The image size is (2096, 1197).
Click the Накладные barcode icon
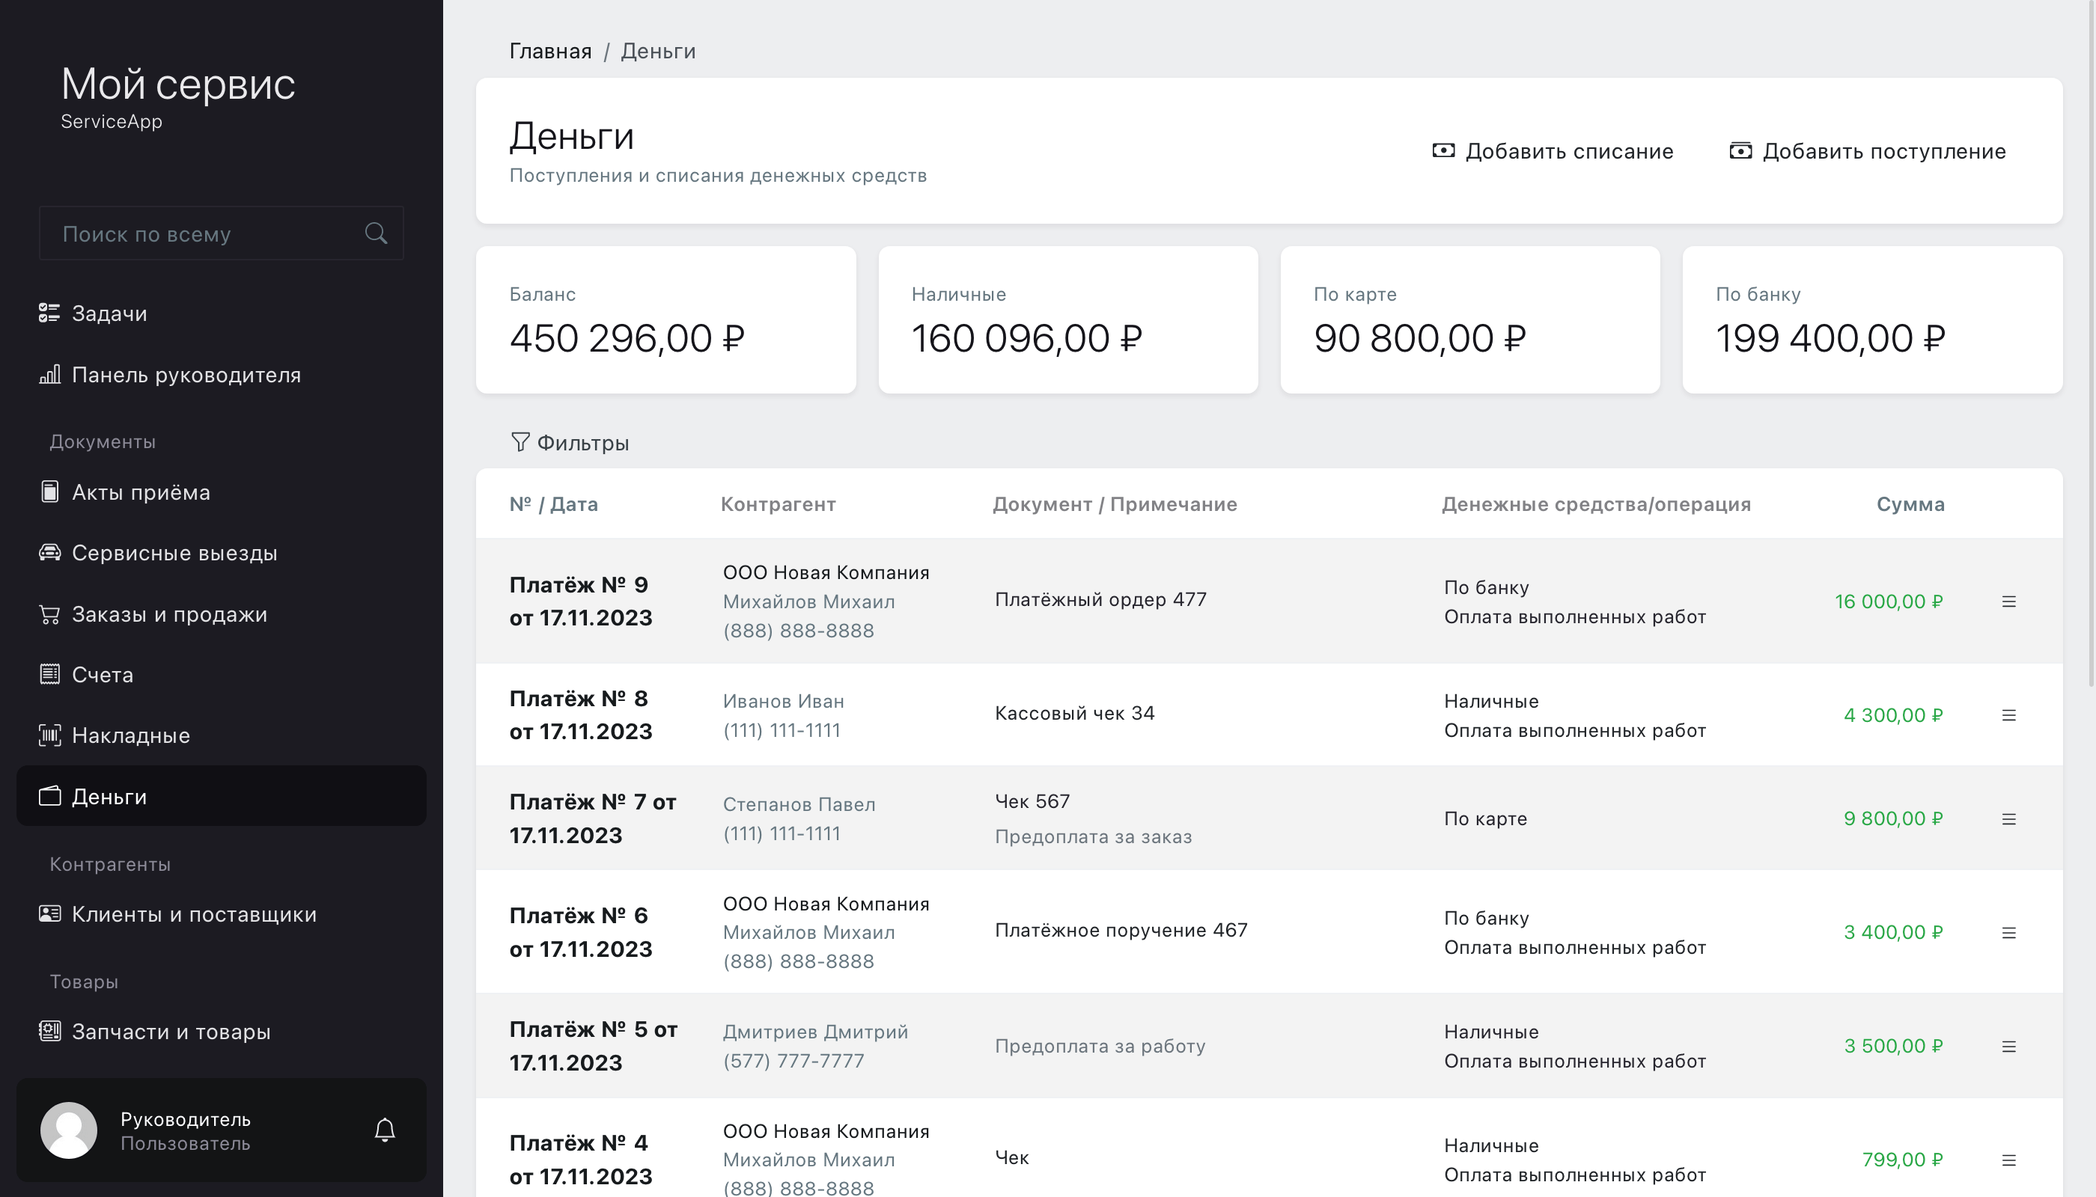(x=49, y=735)
